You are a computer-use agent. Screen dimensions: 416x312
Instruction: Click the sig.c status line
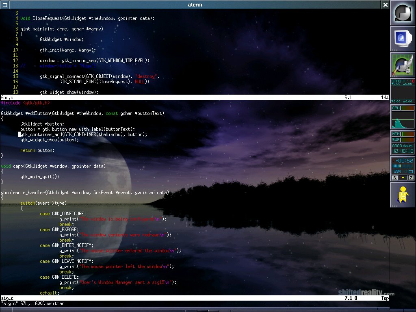(195, 298)
